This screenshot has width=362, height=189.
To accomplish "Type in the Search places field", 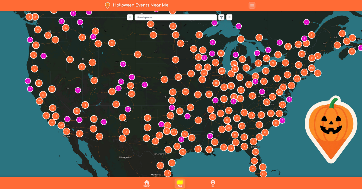I will 176,17.
